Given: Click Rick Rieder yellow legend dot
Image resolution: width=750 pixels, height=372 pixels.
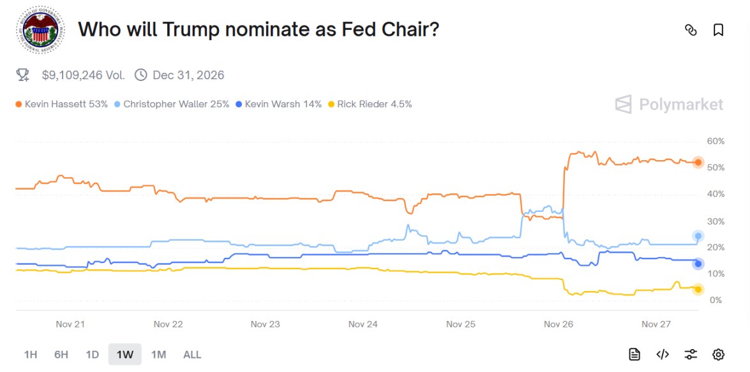Looking at the screenshot, I should point(331,104).
